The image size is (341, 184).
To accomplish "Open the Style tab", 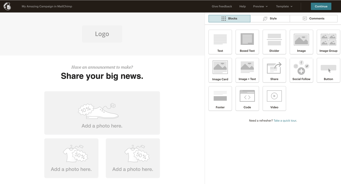I will click(x=270, y=18).
